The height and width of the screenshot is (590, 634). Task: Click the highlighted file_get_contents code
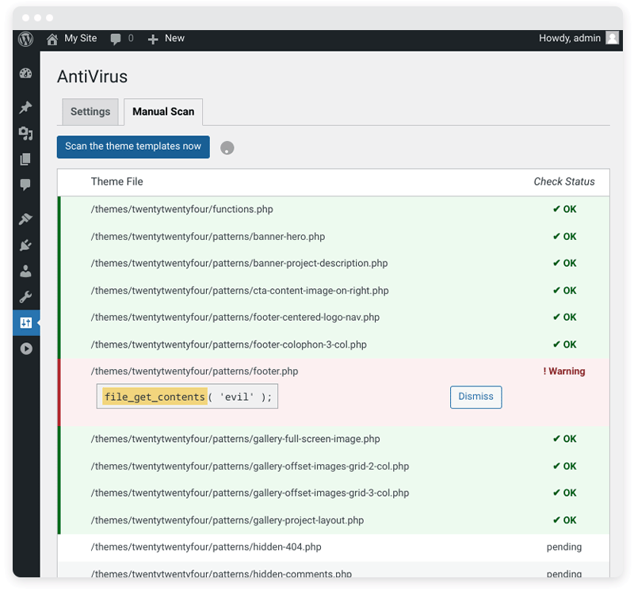click(155, 397)
